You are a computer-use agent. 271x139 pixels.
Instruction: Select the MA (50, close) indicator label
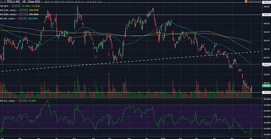(7, 18)
